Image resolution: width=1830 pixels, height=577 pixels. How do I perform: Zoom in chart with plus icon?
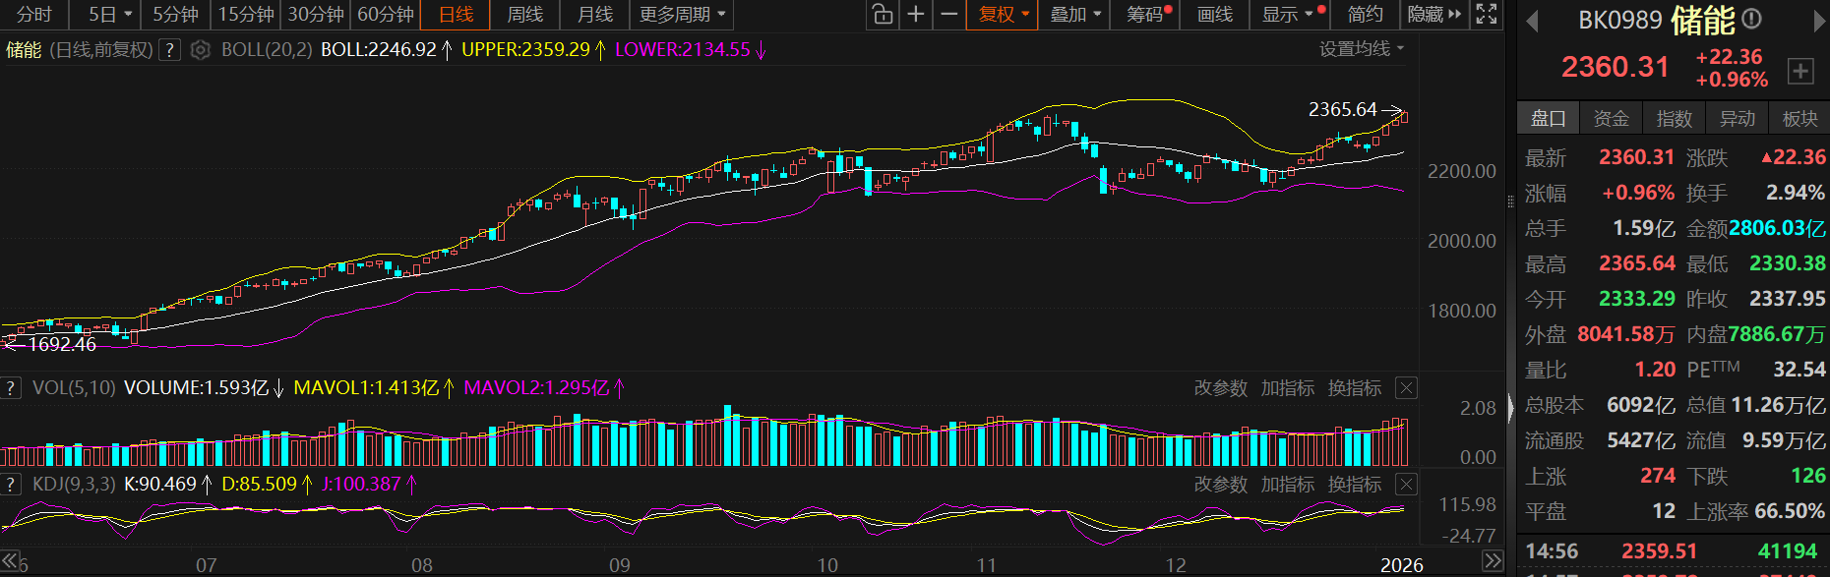point(916,15)
